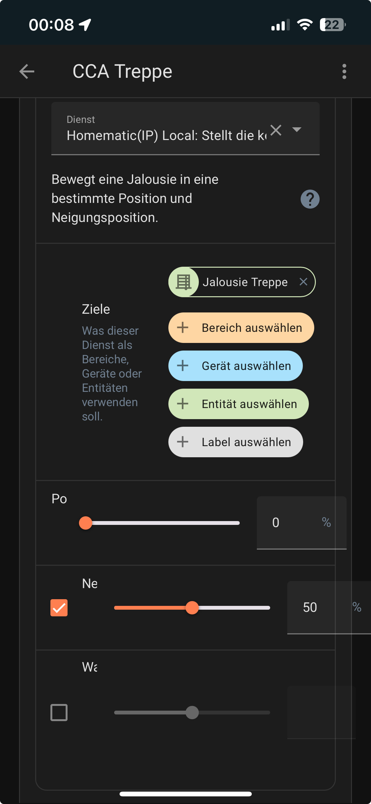Click the plus icon on Label auswählen

[183, 442]
